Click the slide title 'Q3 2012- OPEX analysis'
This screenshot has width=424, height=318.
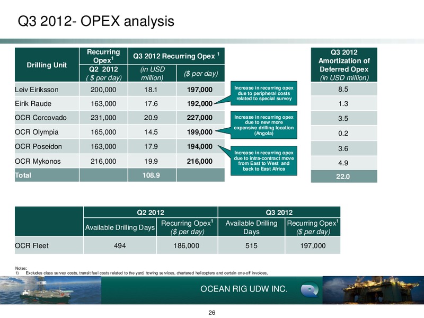click(96, 21)
